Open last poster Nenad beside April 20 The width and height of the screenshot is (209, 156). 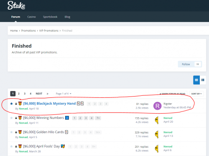click(168, 118)
